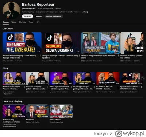The height and width of the screenshot is (137, 146).
Task: Click the Bartosz Reporteur channel avatar
Action: click(11, 11)
